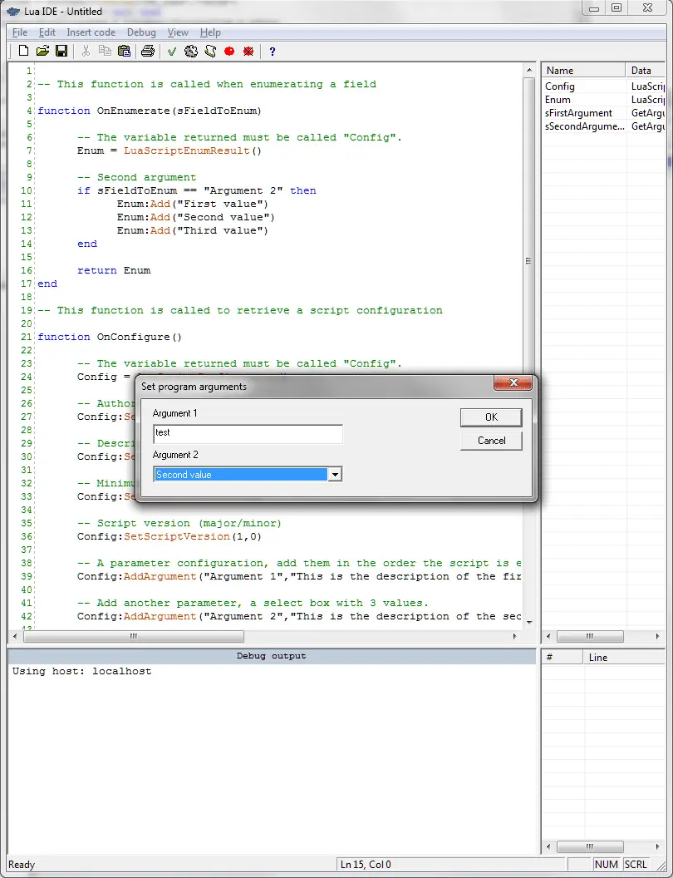The height and width of the screenshot is (878, 673).
Task: Toggle breakpoint with the red circle icon
Action: 228,51
